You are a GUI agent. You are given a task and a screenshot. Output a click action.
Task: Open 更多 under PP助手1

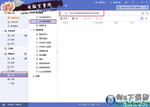(x=11, y=83)
